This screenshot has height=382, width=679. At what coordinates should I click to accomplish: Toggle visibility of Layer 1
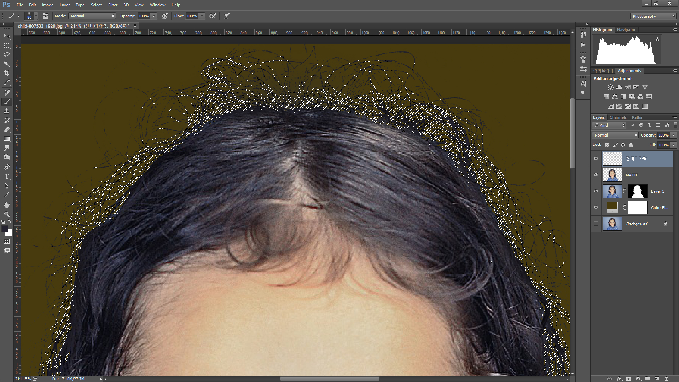coord(596,191)
